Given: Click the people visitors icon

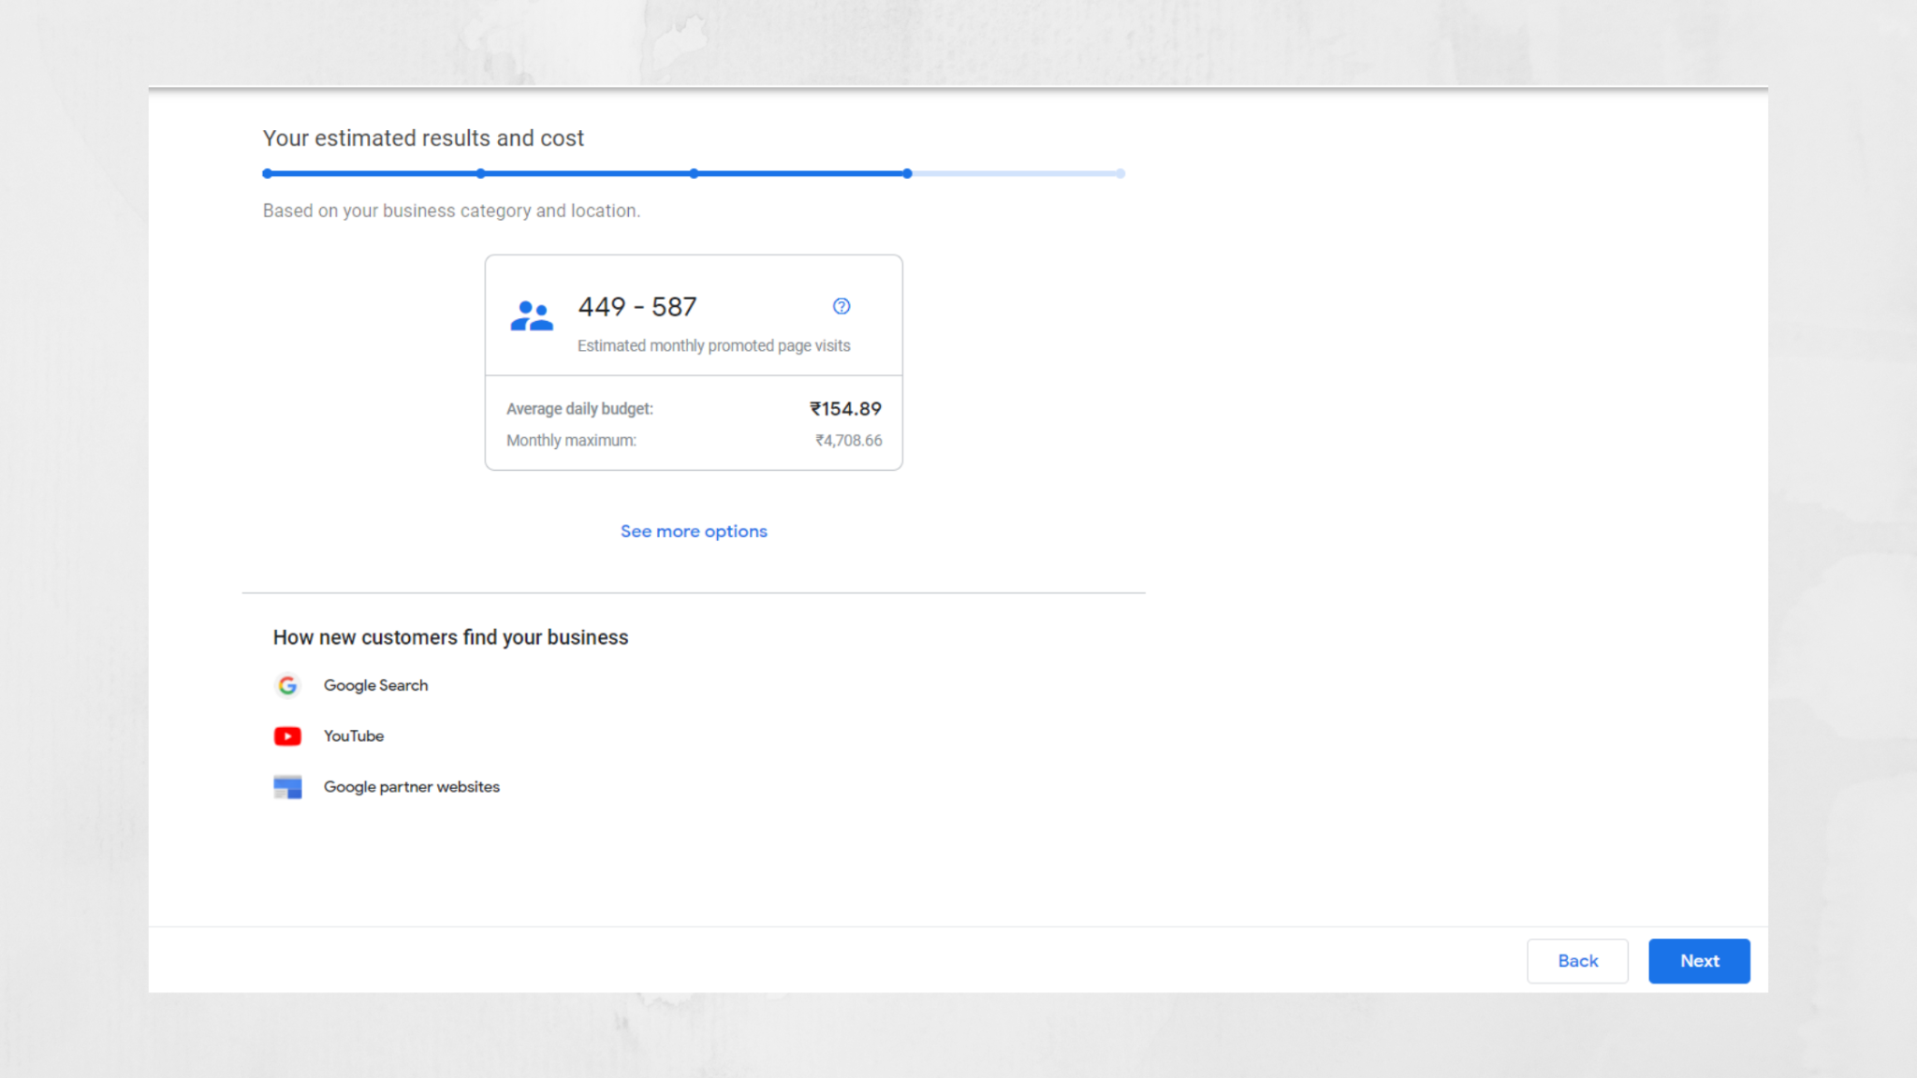Looking at the screenshot, I should (x=532, y=316).
